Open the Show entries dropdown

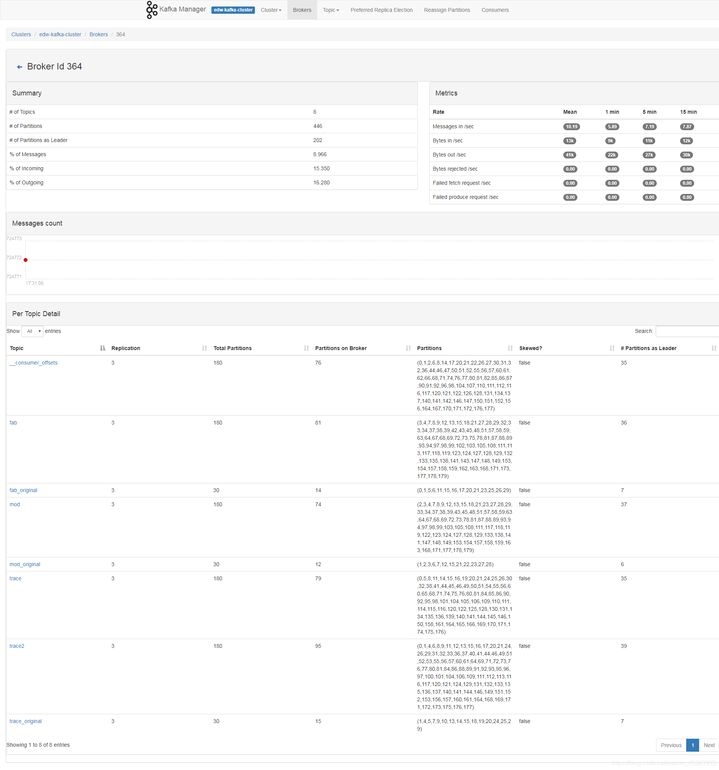click(32, 331)
